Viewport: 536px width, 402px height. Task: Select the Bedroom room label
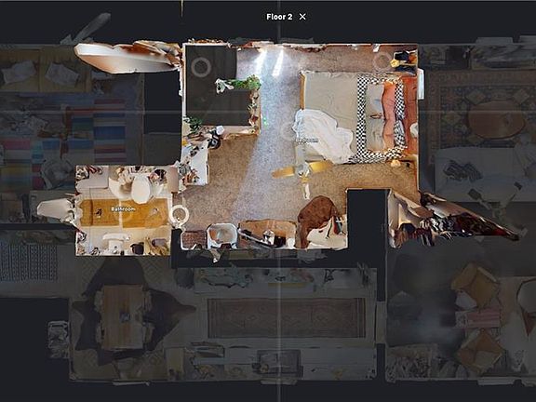307,141
